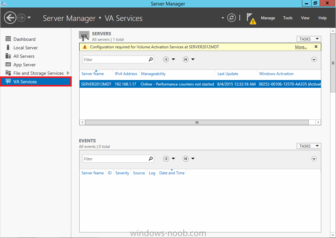Click the 192.168.1.17 cell
The height and width of the screenshot is (238, 336).
point(125,84)
